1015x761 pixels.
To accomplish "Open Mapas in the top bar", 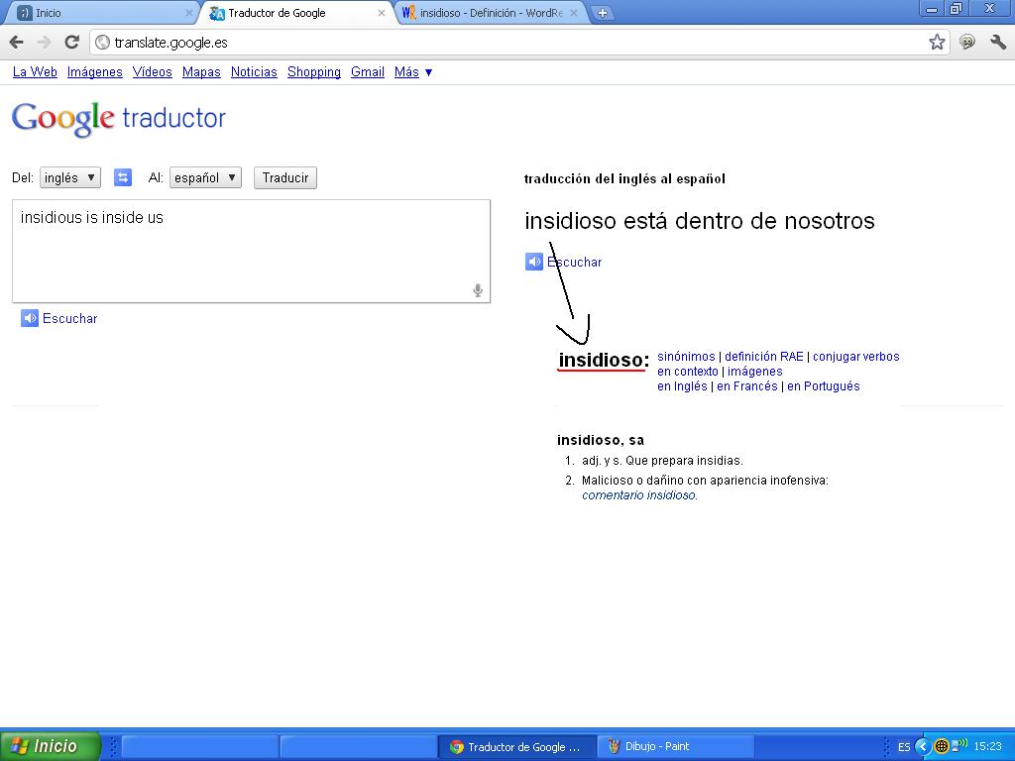I will tap(201, 71).
